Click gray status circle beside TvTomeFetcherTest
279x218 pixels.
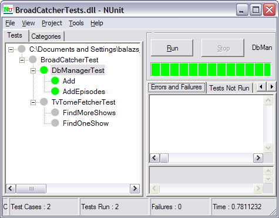pos(44,102)
